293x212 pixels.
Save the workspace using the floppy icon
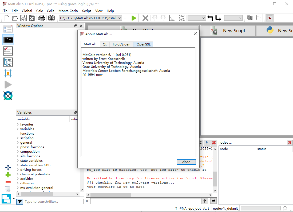23,18
